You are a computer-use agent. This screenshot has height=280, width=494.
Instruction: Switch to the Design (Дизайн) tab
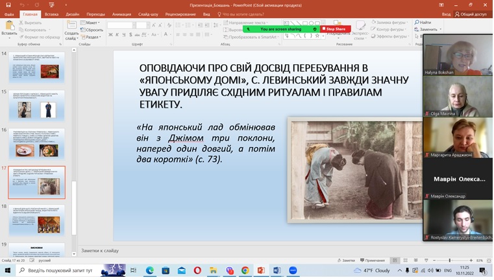[73, 14]
